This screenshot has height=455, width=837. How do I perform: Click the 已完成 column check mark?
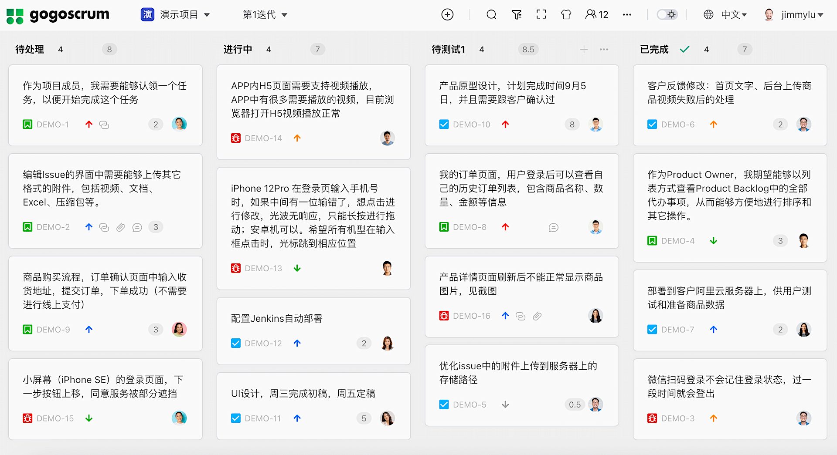[x=684, y=49]
